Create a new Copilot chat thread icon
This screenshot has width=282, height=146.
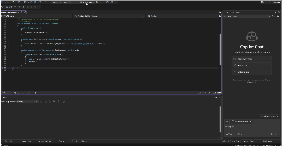(273, 16)
